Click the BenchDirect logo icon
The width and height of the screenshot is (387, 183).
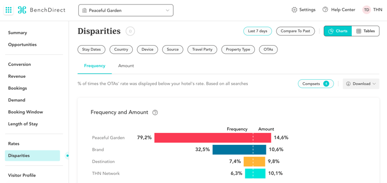22,10
